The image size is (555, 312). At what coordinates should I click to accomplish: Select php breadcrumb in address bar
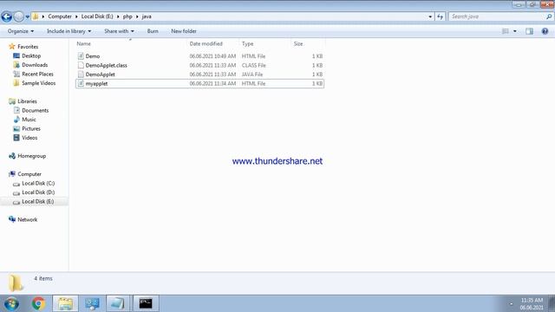pyautogui.click(x=127, y=16)
